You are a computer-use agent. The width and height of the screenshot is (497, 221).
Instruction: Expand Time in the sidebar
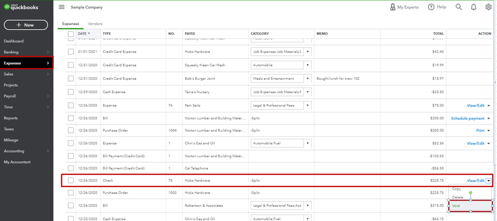click(x=27, y=107)
